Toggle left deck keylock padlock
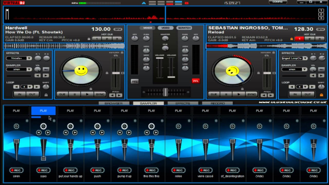This screenshot has width=329, height=185. point(122,52)
